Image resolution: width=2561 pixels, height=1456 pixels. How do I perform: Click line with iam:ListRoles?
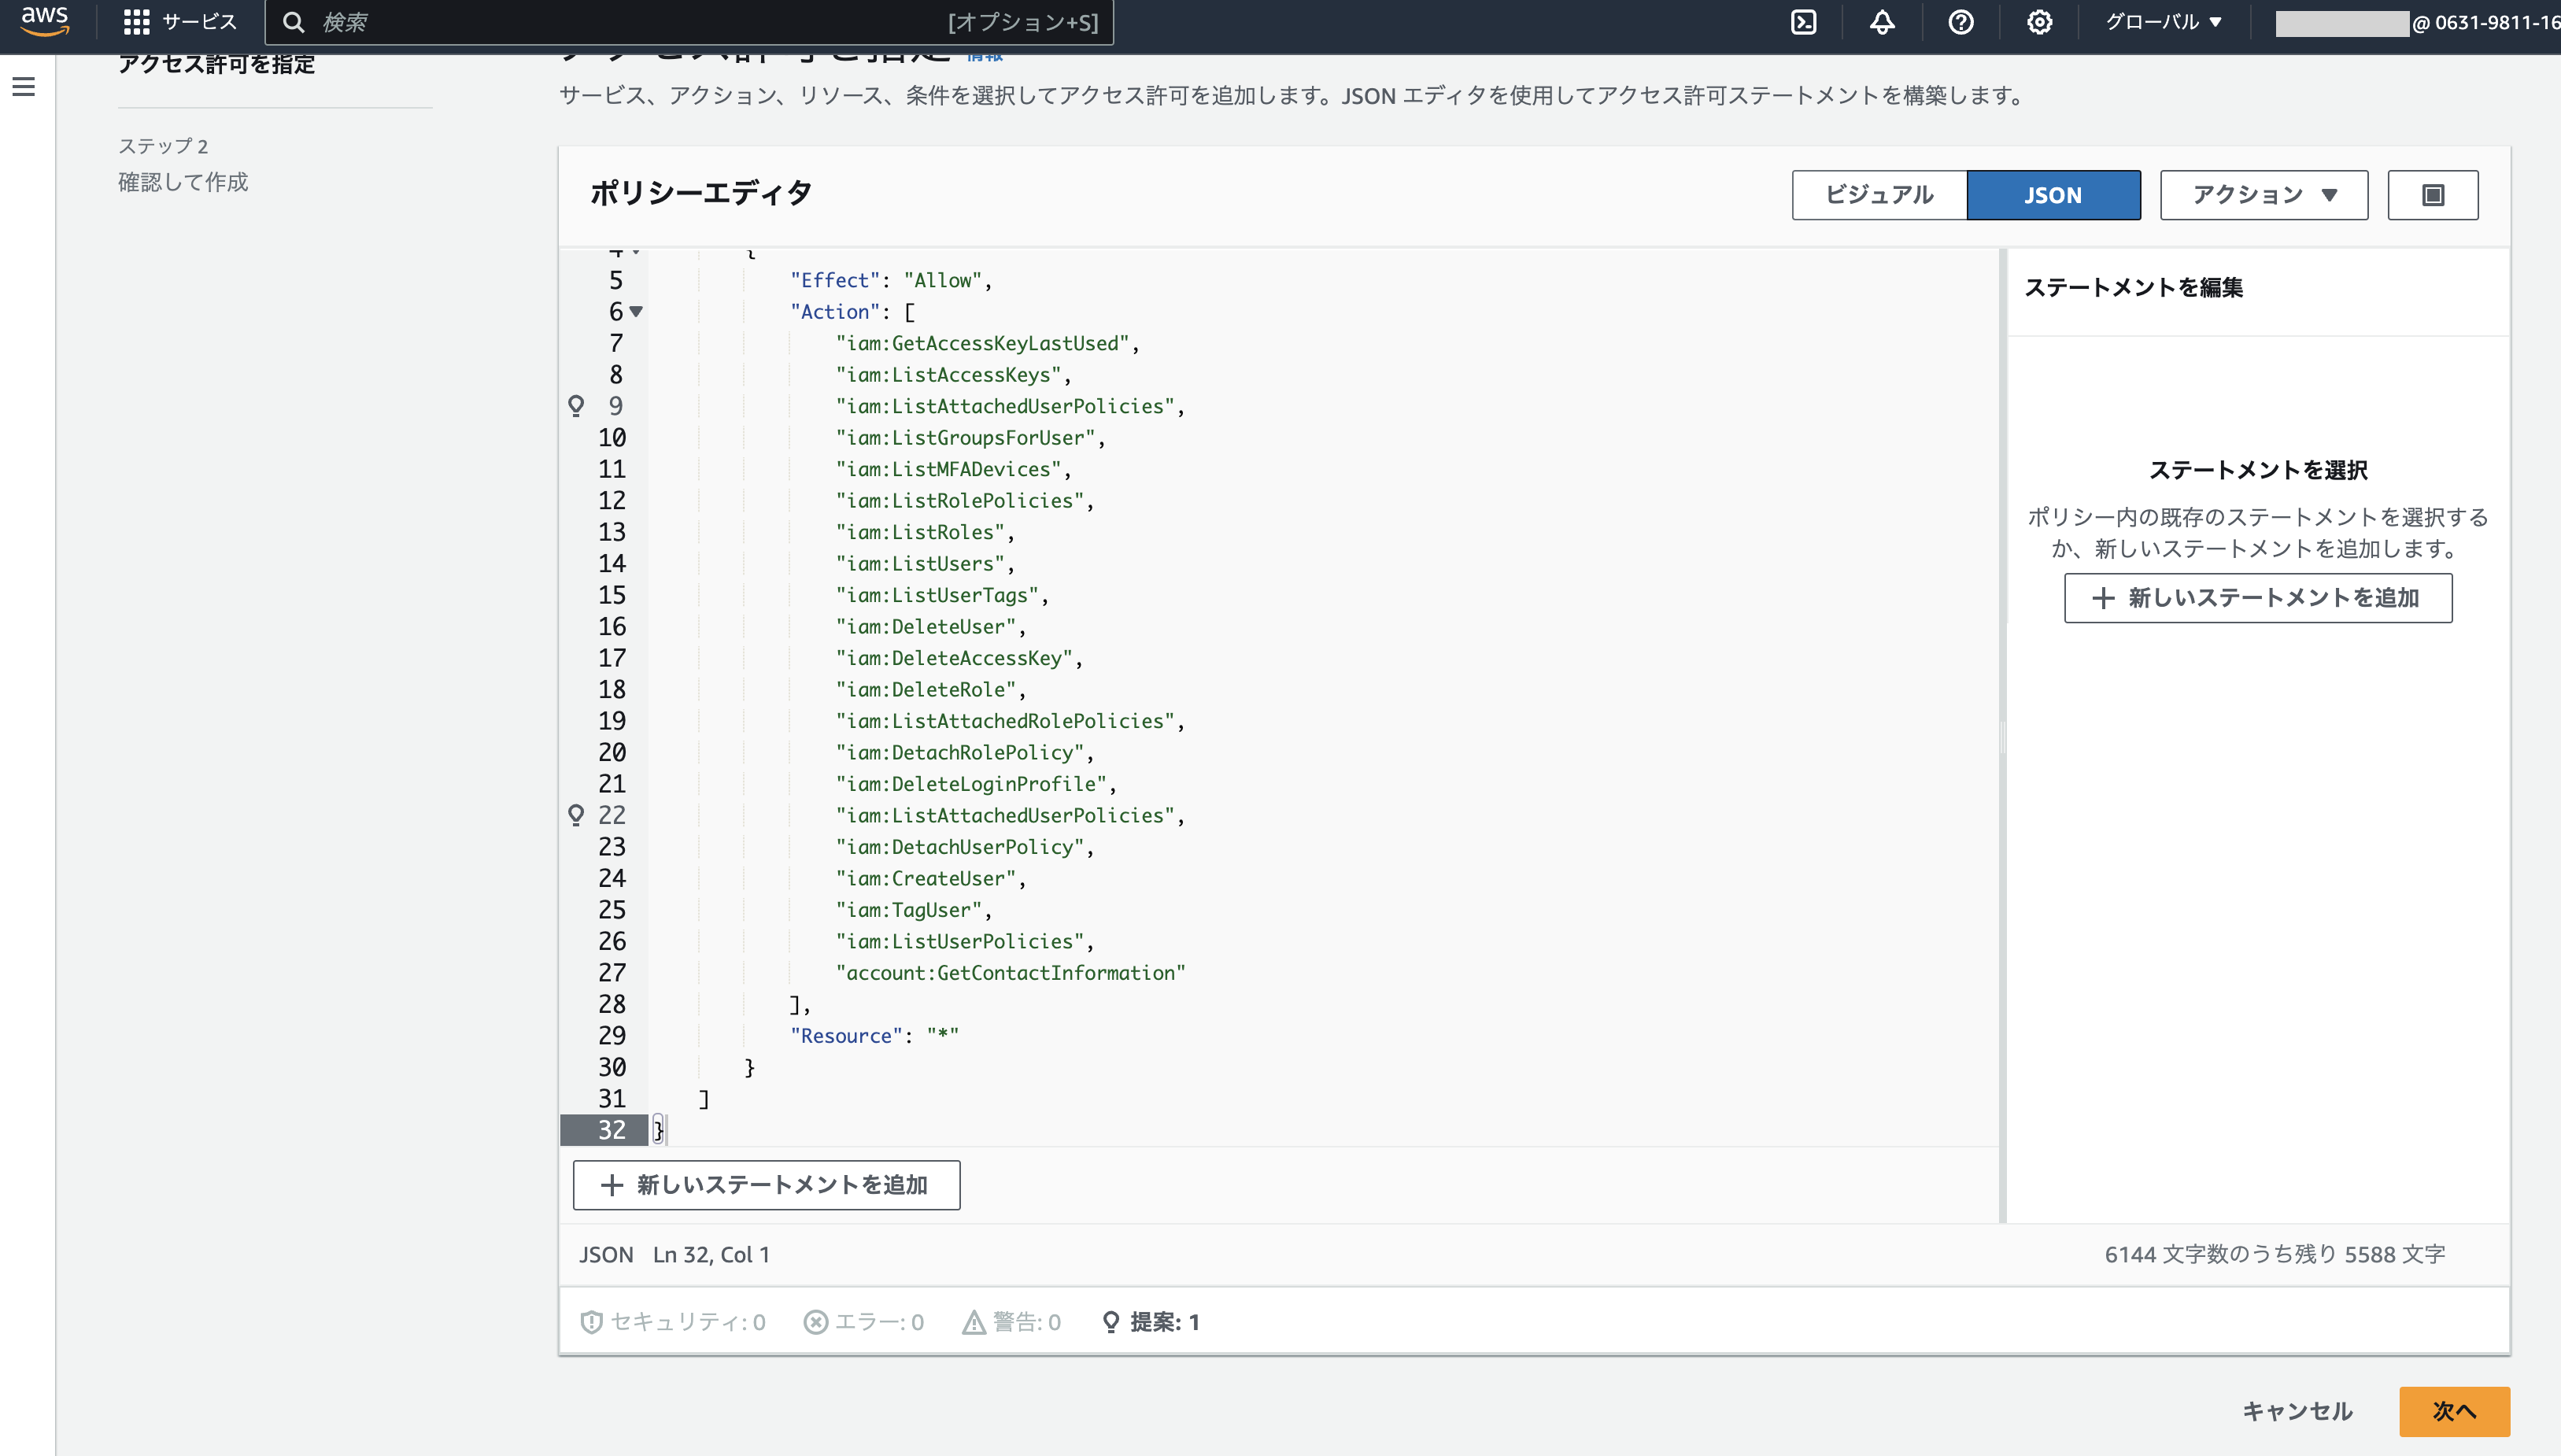[925, 532]
